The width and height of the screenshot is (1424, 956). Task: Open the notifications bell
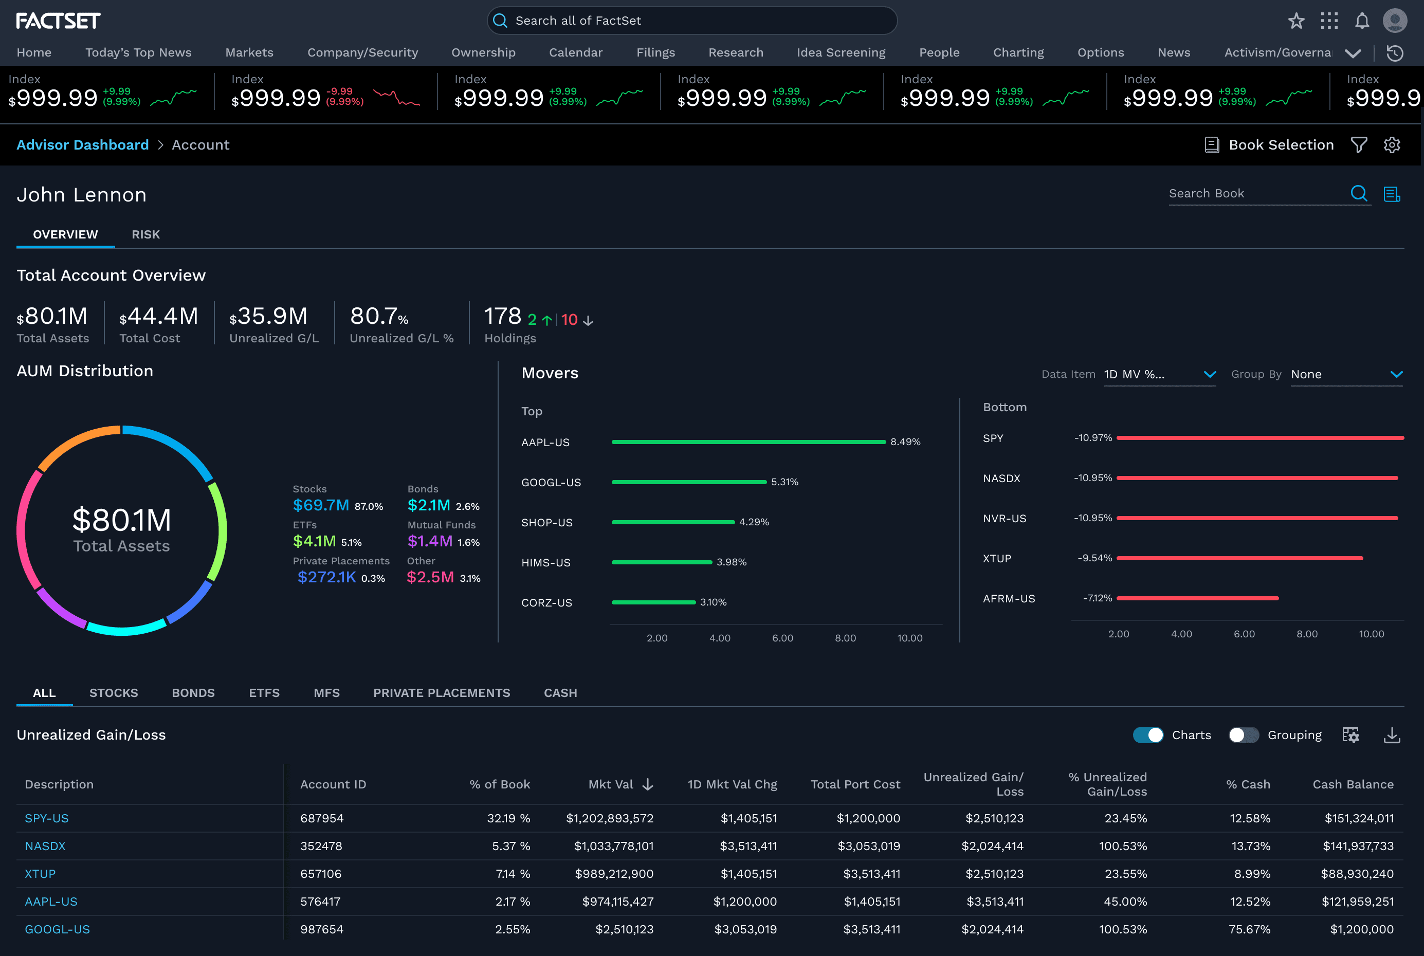(1362, 21)
